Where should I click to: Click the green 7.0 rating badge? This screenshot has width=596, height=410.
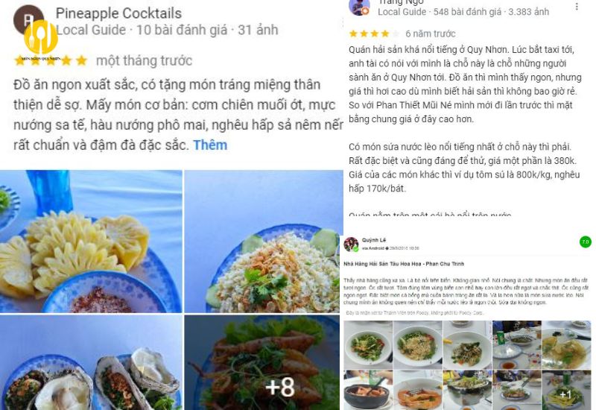586,242
